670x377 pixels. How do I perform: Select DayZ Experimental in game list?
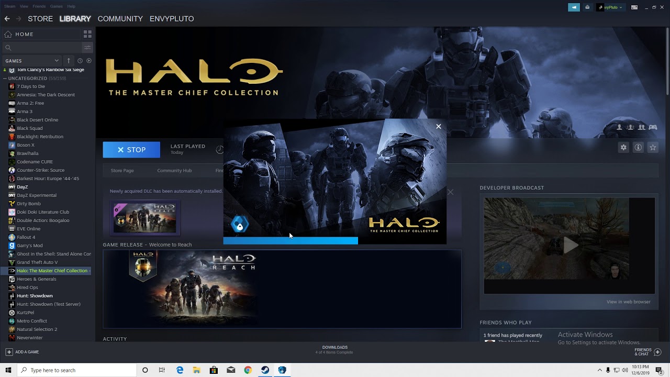click(x=37, y=195)
